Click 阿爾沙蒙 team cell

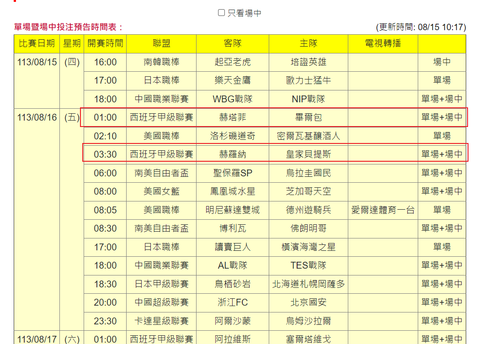233,321
